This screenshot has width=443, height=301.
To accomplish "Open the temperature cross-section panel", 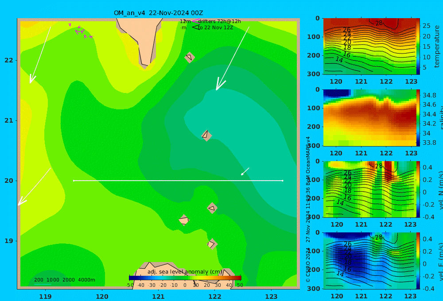I will coord(369,46).
